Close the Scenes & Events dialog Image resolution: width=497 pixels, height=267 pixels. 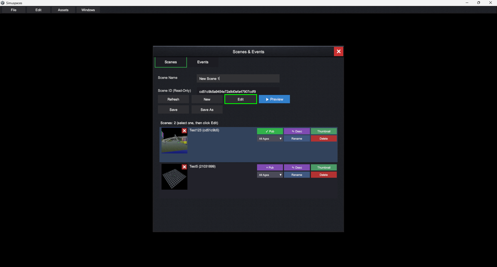click(338, 51)
